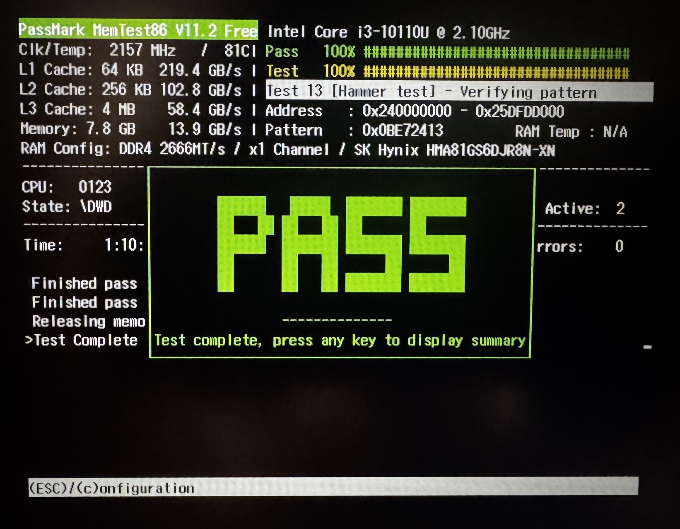
Task: Click the end address 0x25DFDD000
Action: 520,111
